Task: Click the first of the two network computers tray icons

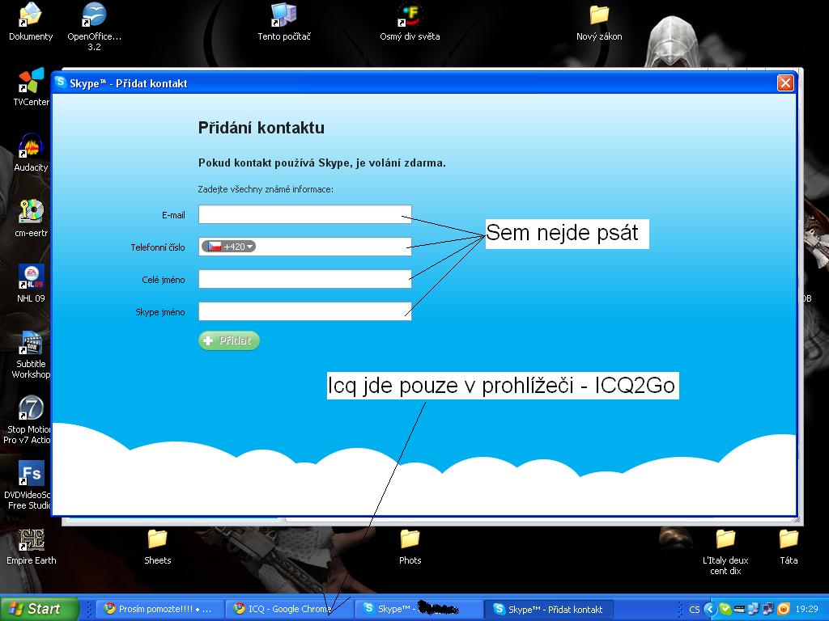Action: pyautogui.click(x=754, y=609)
